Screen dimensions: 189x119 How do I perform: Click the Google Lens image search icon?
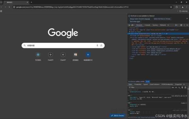(x=101, y=45)
